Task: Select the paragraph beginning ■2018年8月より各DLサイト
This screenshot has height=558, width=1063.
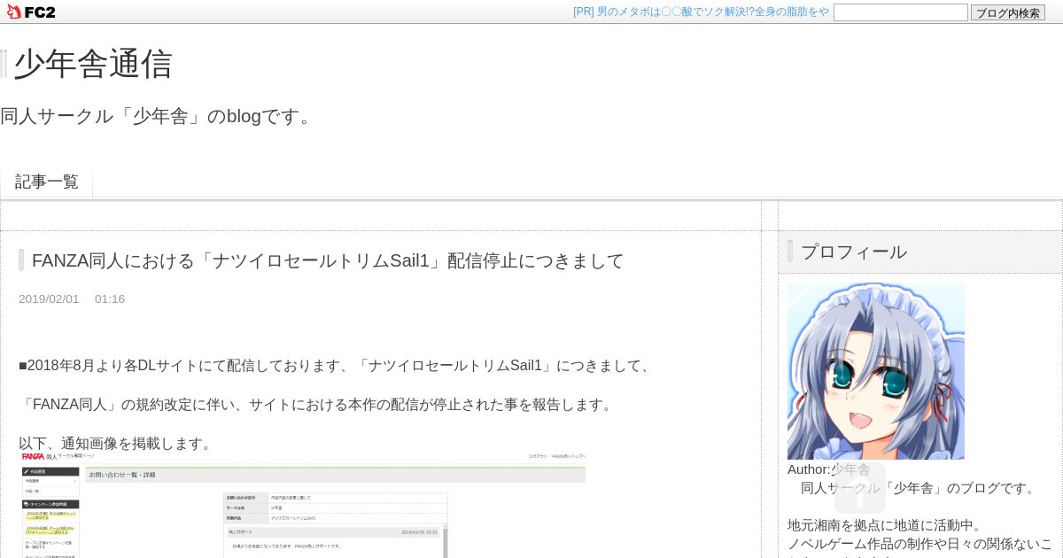Action: coord(338,366)
